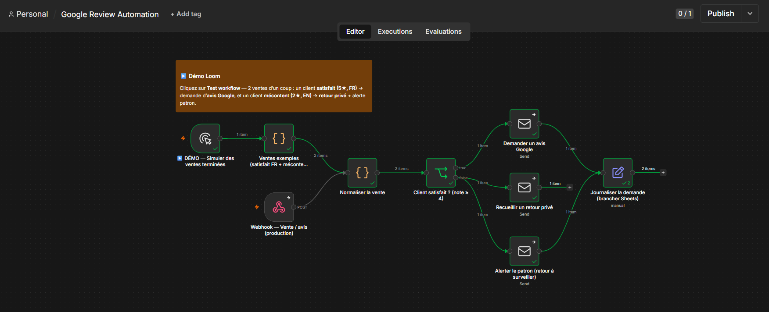Open the Journaliser la demande edit node

(x=618, y=173)
